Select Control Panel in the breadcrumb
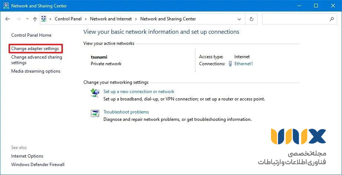342x175 pixels. coord(68,19)
